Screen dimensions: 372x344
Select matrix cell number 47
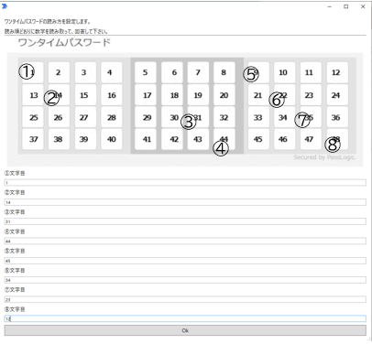pos(311,139)
